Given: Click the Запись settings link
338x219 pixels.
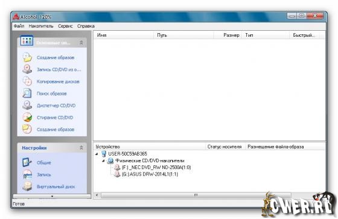Looking at the screenshot, I should [43, 174].
